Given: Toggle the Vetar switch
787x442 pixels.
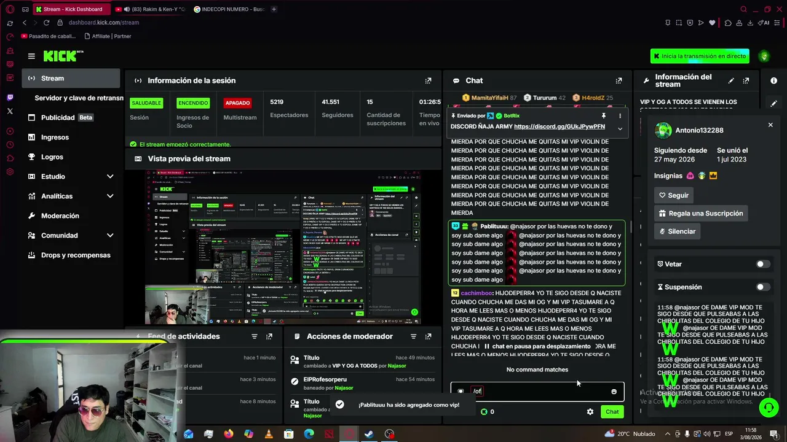Looking at the screenshot, I should [762, 264].
